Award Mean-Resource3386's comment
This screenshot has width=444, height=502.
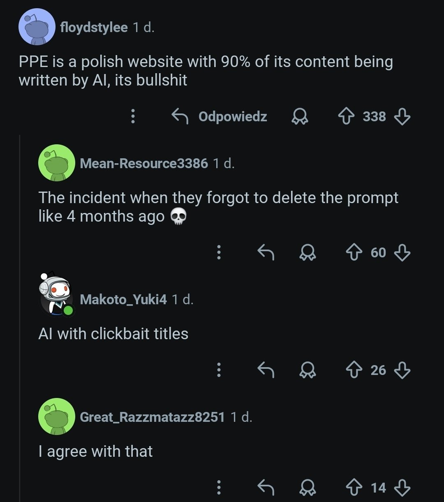[x=308, y=252]
